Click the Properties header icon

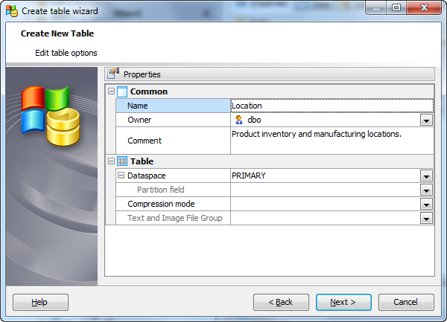click(x=114, y=74)
